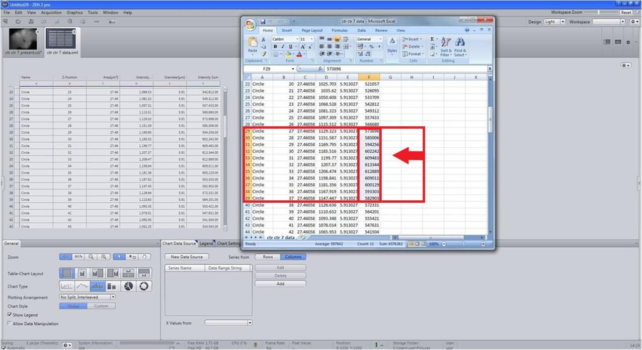Save the Excel workbook from quick access toolbar
This screenshot has width=642, height=350.
point(263,21)
